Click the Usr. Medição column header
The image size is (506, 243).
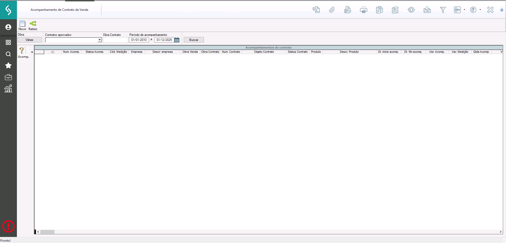(x=460, y=52)
